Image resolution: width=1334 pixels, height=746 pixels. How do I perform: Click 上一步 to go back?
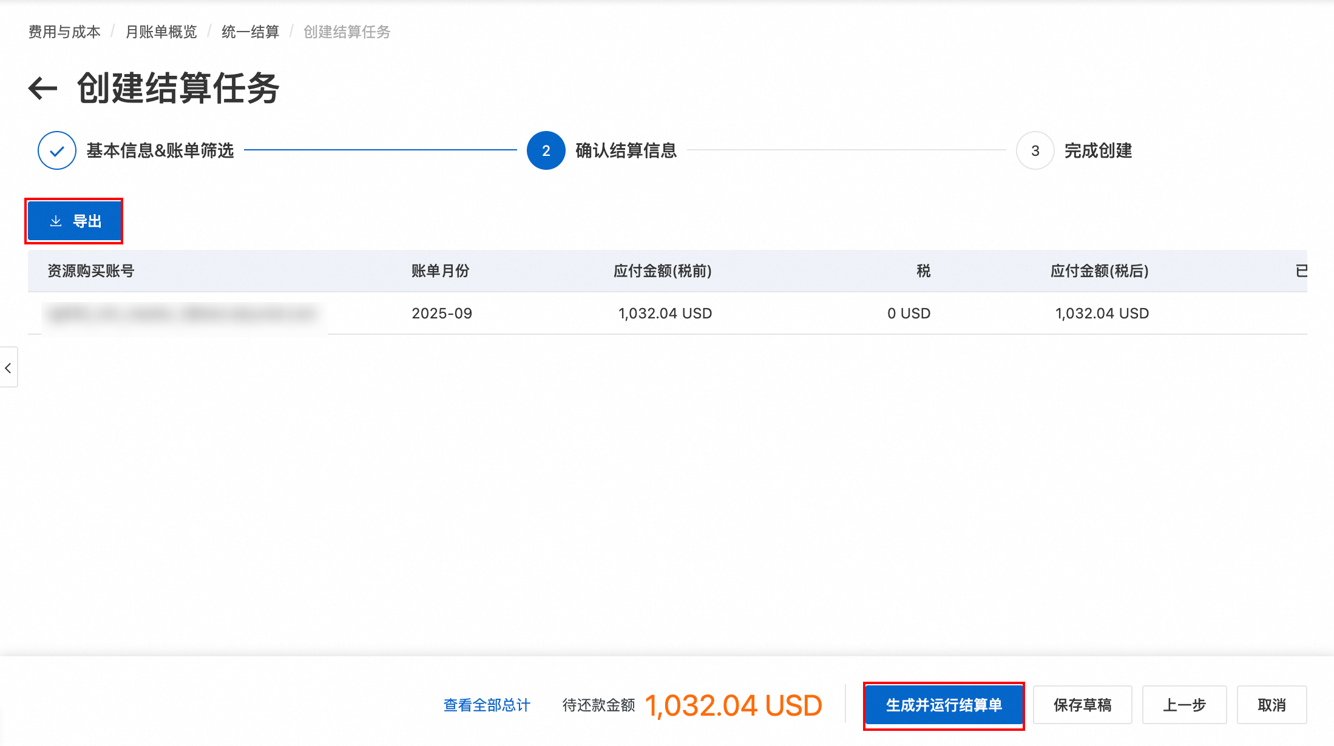point(1184,705)
